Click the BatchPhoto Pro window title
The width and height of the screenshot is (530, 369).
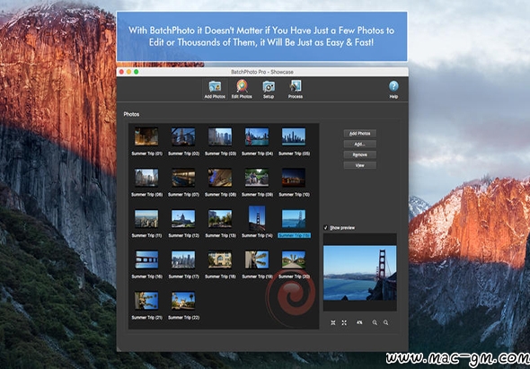point(262,72)
